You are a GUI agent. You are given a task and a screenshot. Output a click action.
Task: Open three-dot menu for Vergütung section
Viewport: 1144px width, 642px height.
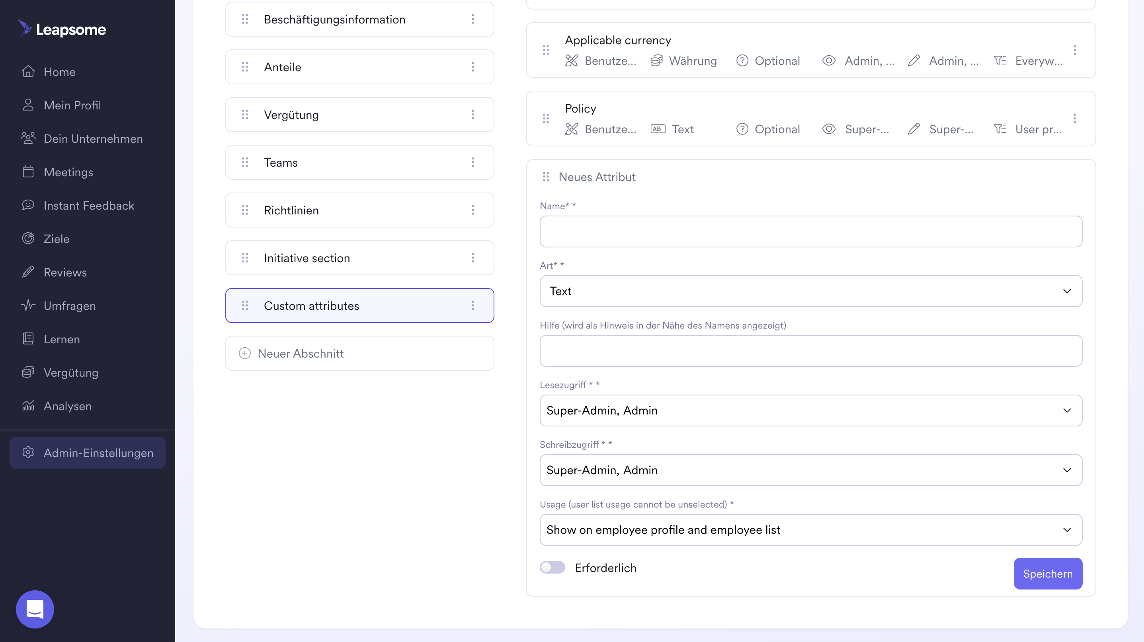pos(473,115)
